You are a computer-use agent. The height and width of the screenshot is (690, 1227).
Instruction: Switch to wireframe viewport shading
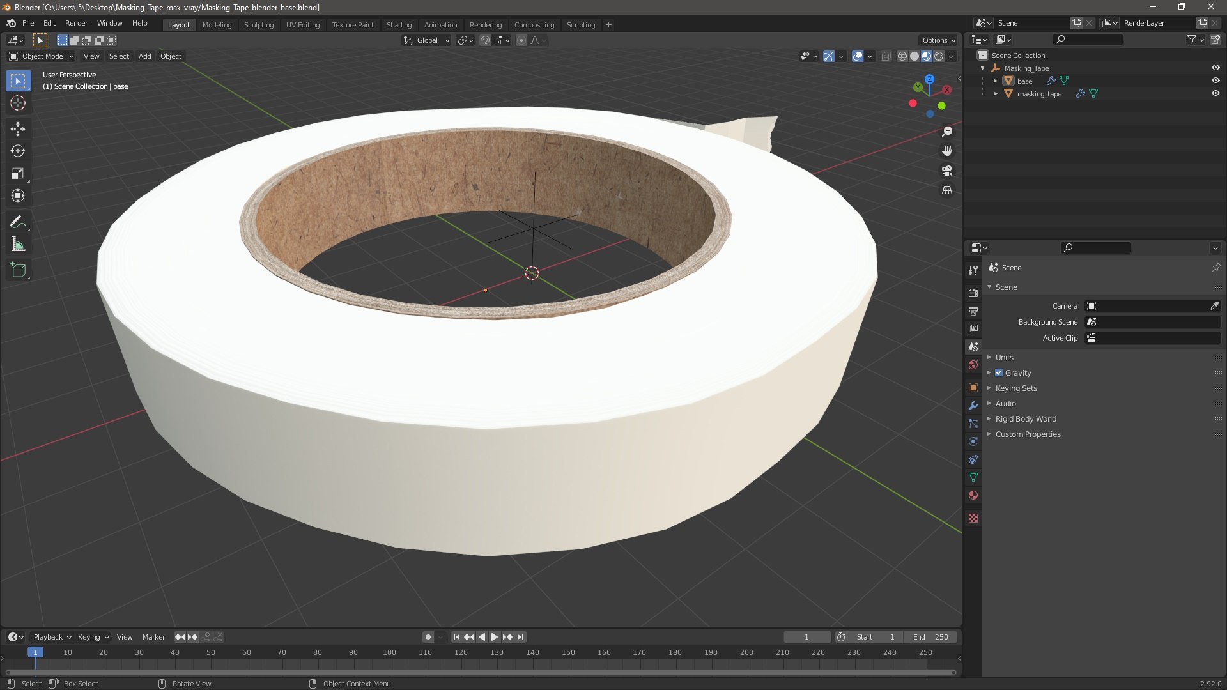[x=902, y=56]
